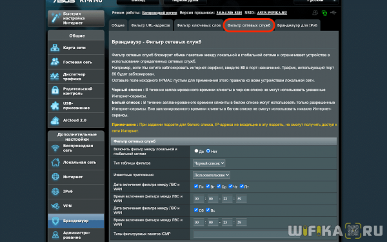Viewport: 387px width, 242px height.
Task: Click the Карта сети network map icon
Action: [x=55, y=47]
